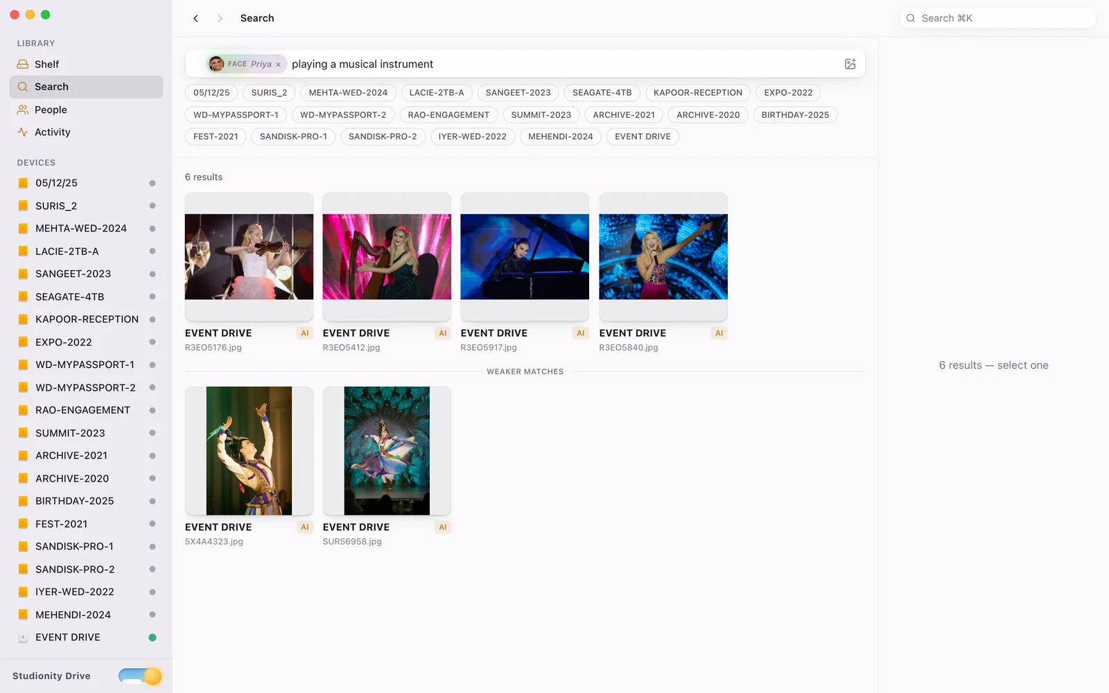Select the MEHTA-WED-2024 device in sidebar
The height and width of the screenshot is (693, 1109).
[86, 228]
